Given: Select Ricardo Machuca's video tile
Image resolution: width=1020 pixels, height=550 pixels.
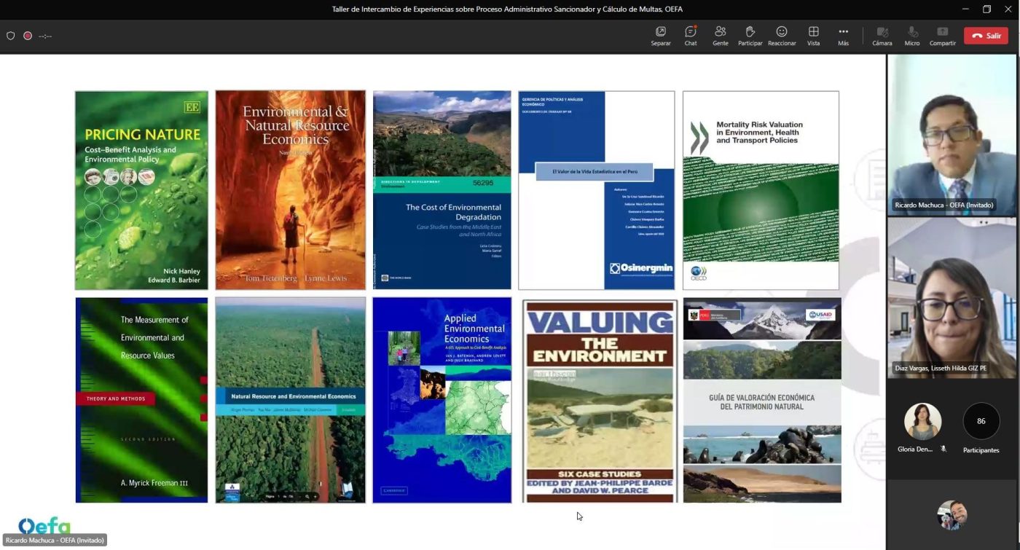Looking at the screenshot, I should pos(952,135).
